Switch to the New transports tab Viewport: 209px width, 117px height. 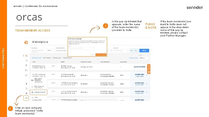click(47, 58)
